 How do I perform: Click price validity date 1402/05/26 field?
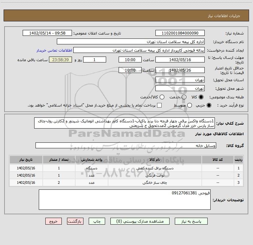[180, 70]
